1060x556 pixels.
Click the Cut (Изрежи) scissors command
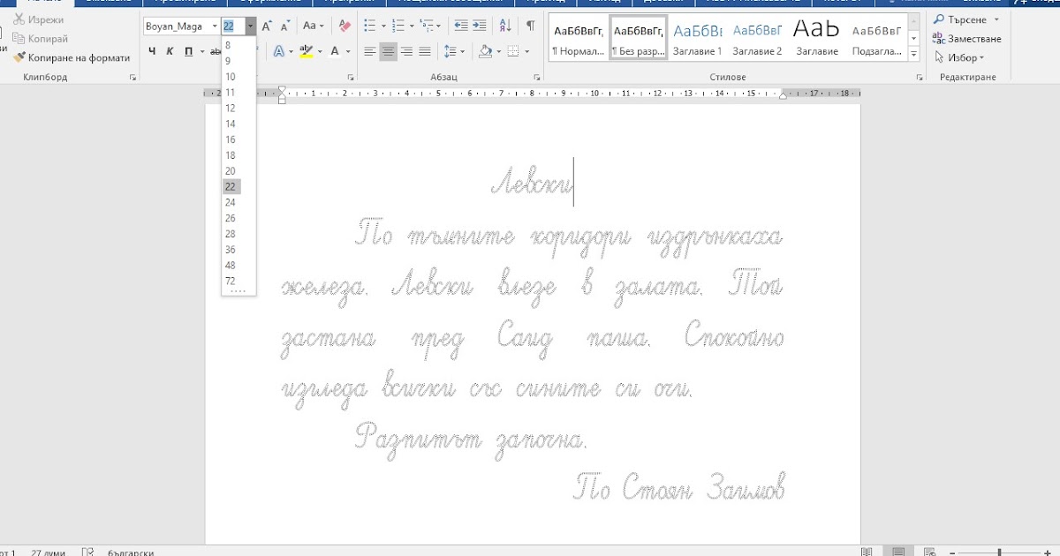[39, 19]
